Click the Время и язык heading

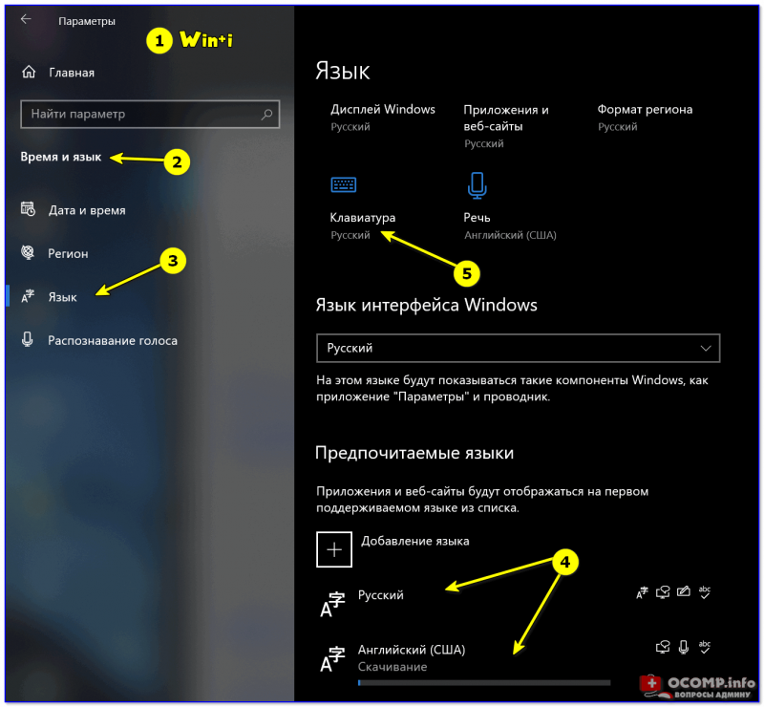tap(61, 157)
